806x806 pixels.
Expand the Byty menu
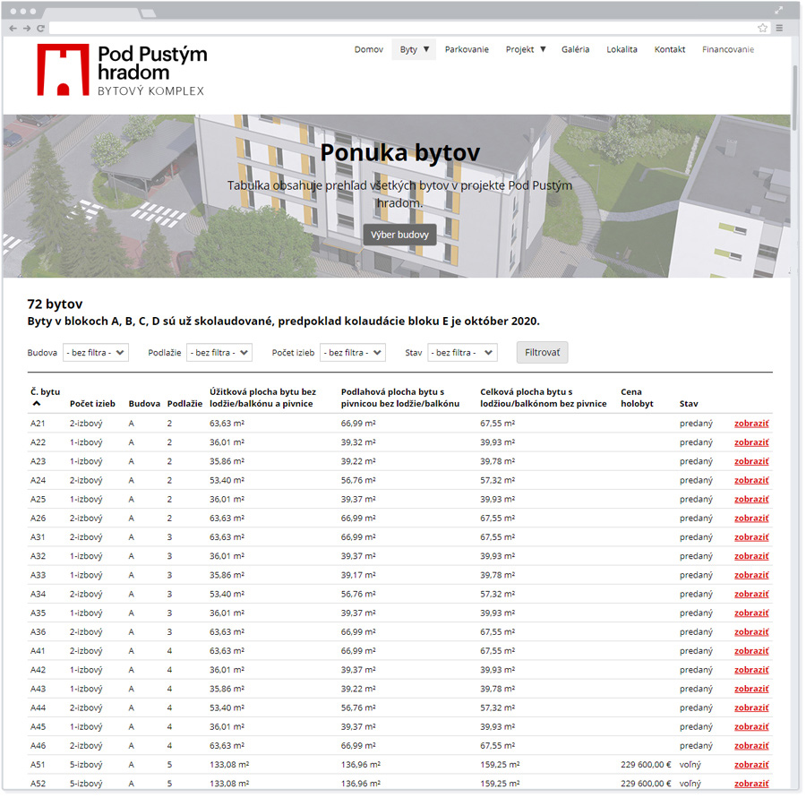click(414, 50)
